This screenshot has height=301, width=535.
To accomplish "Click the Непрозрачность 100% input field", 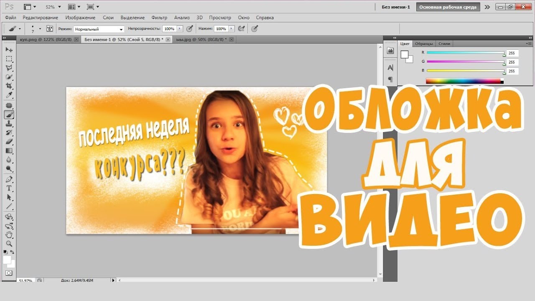I will coord(169,29).
